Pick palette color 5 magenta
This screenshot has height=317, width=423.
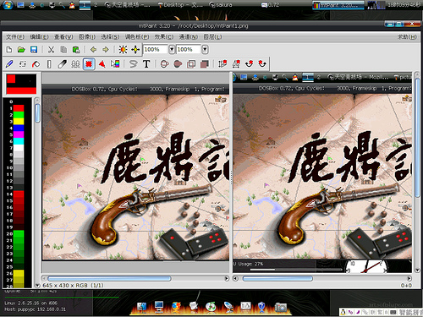point(19,134)
